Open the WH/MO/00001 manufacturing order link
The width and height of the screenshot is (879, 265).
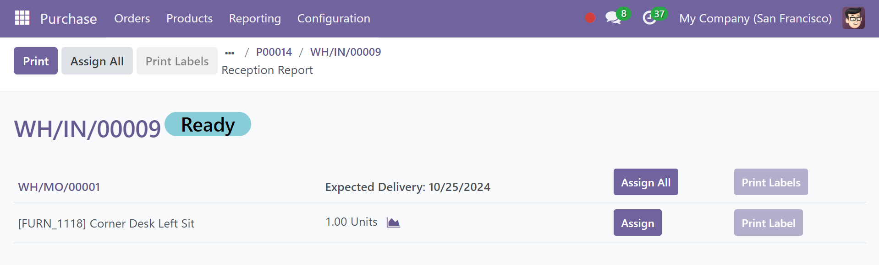coord(59,187)
